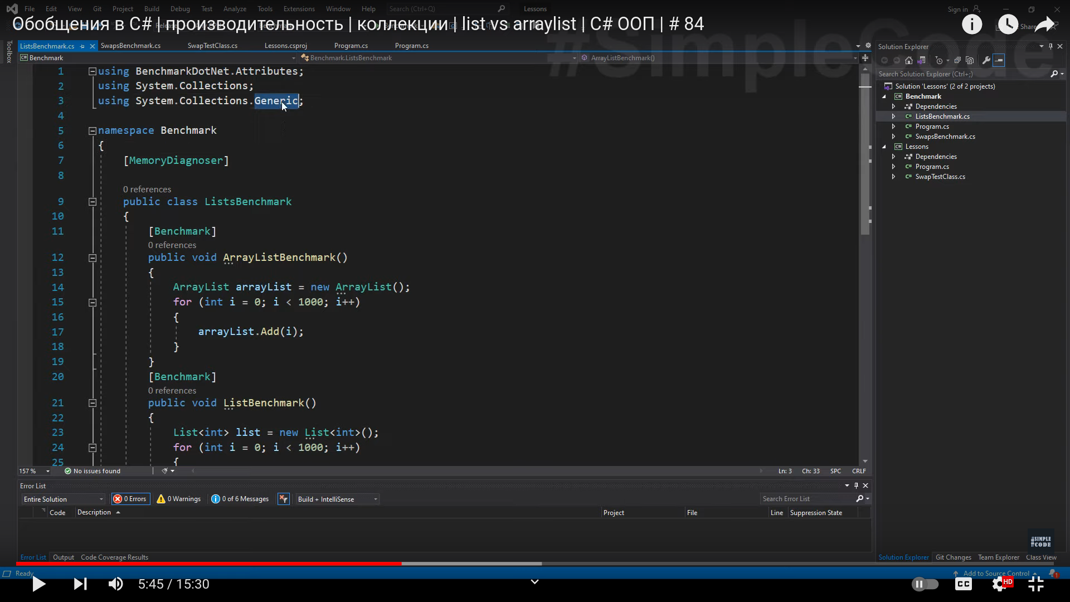Switch to the SwapsBenchmark.cs tab
This screenshot has width=1070, height=602.
(130, 46)
